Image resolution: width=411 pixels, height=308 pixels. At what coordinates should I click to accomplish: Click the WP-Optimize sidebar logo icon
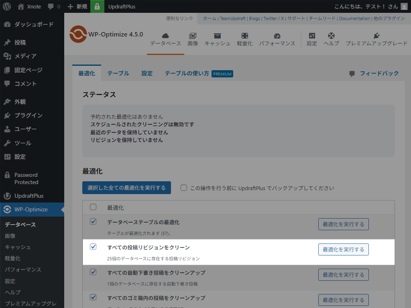[7, 209]
